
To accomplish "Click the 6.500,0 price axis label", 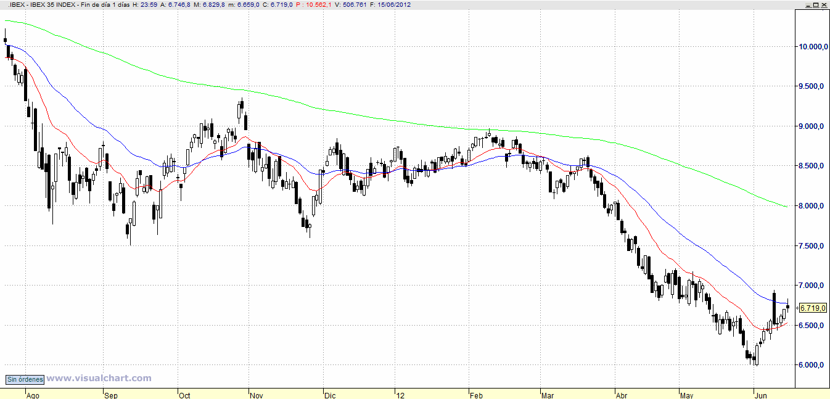I will (813, 326).
